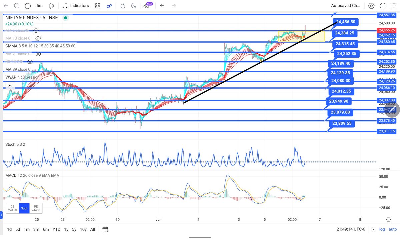Select the MACD 12 26 legend
Image resolution: width=400 pixels, height=240 pixels.
click(x=32, y=175)
